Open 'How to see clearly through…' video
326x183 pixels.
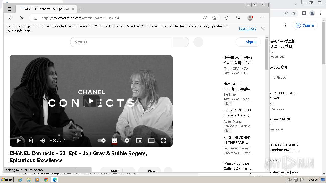237,86
